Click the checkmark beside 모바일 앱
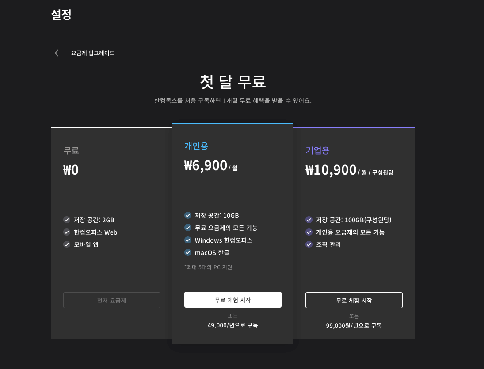Viewport: 484px width, 369px height. (x=67, y=244)
